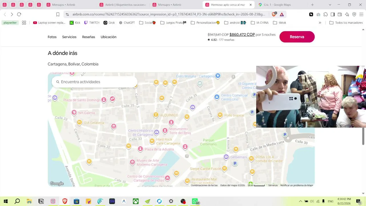Expand the Personalizacion bookmarks folder
The image size is (366, 206).
coord(205,23)
